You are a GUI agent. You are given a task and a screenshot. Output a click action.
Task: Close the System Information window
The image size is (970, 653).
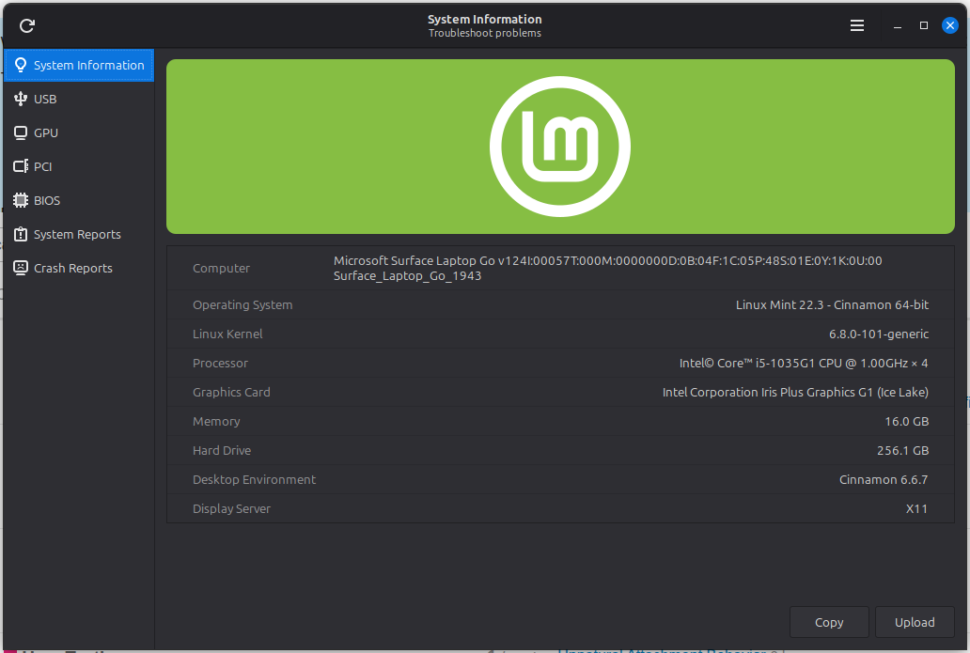pos(950,26)
